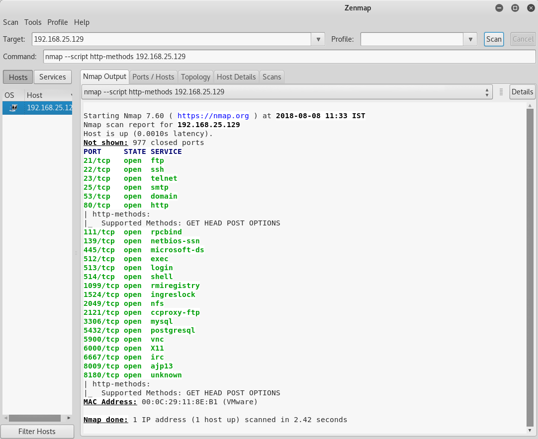538x439 pixels.
Task: Click the Host column sort arrow
Action: click(72, 95)
